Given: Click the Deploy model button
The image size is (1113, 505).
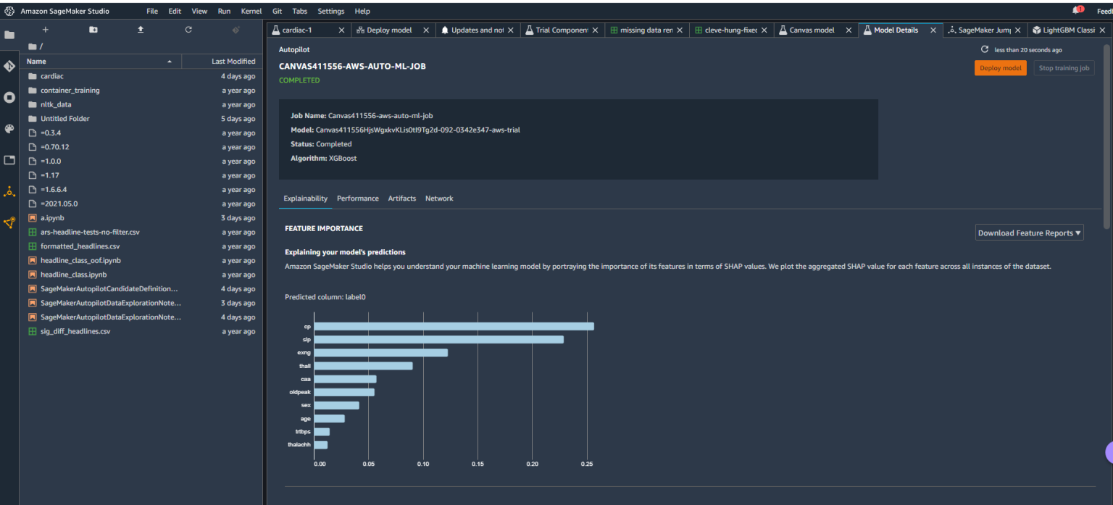Looking at the screenshot, I should tap(1000, 67).
